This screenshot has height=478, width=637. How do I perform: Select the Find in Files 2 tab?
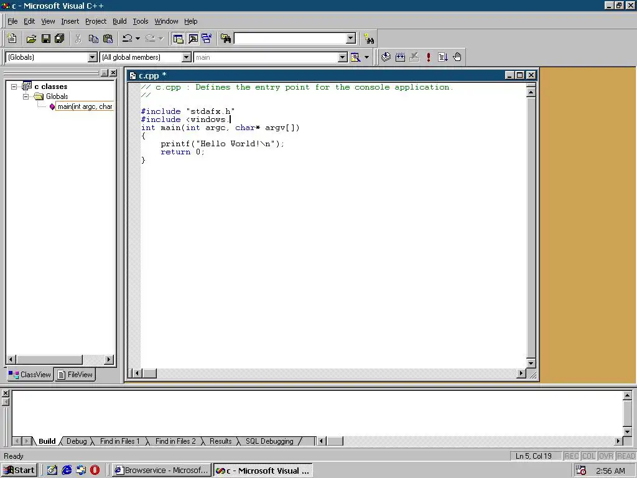[175, 441]
